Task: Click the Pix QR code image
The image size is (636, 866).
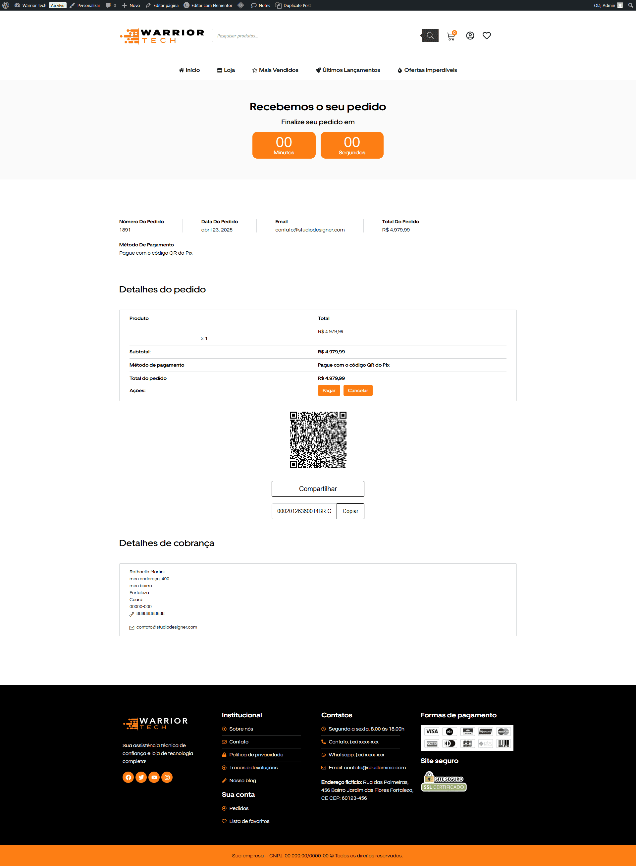Action: [318, 440]
